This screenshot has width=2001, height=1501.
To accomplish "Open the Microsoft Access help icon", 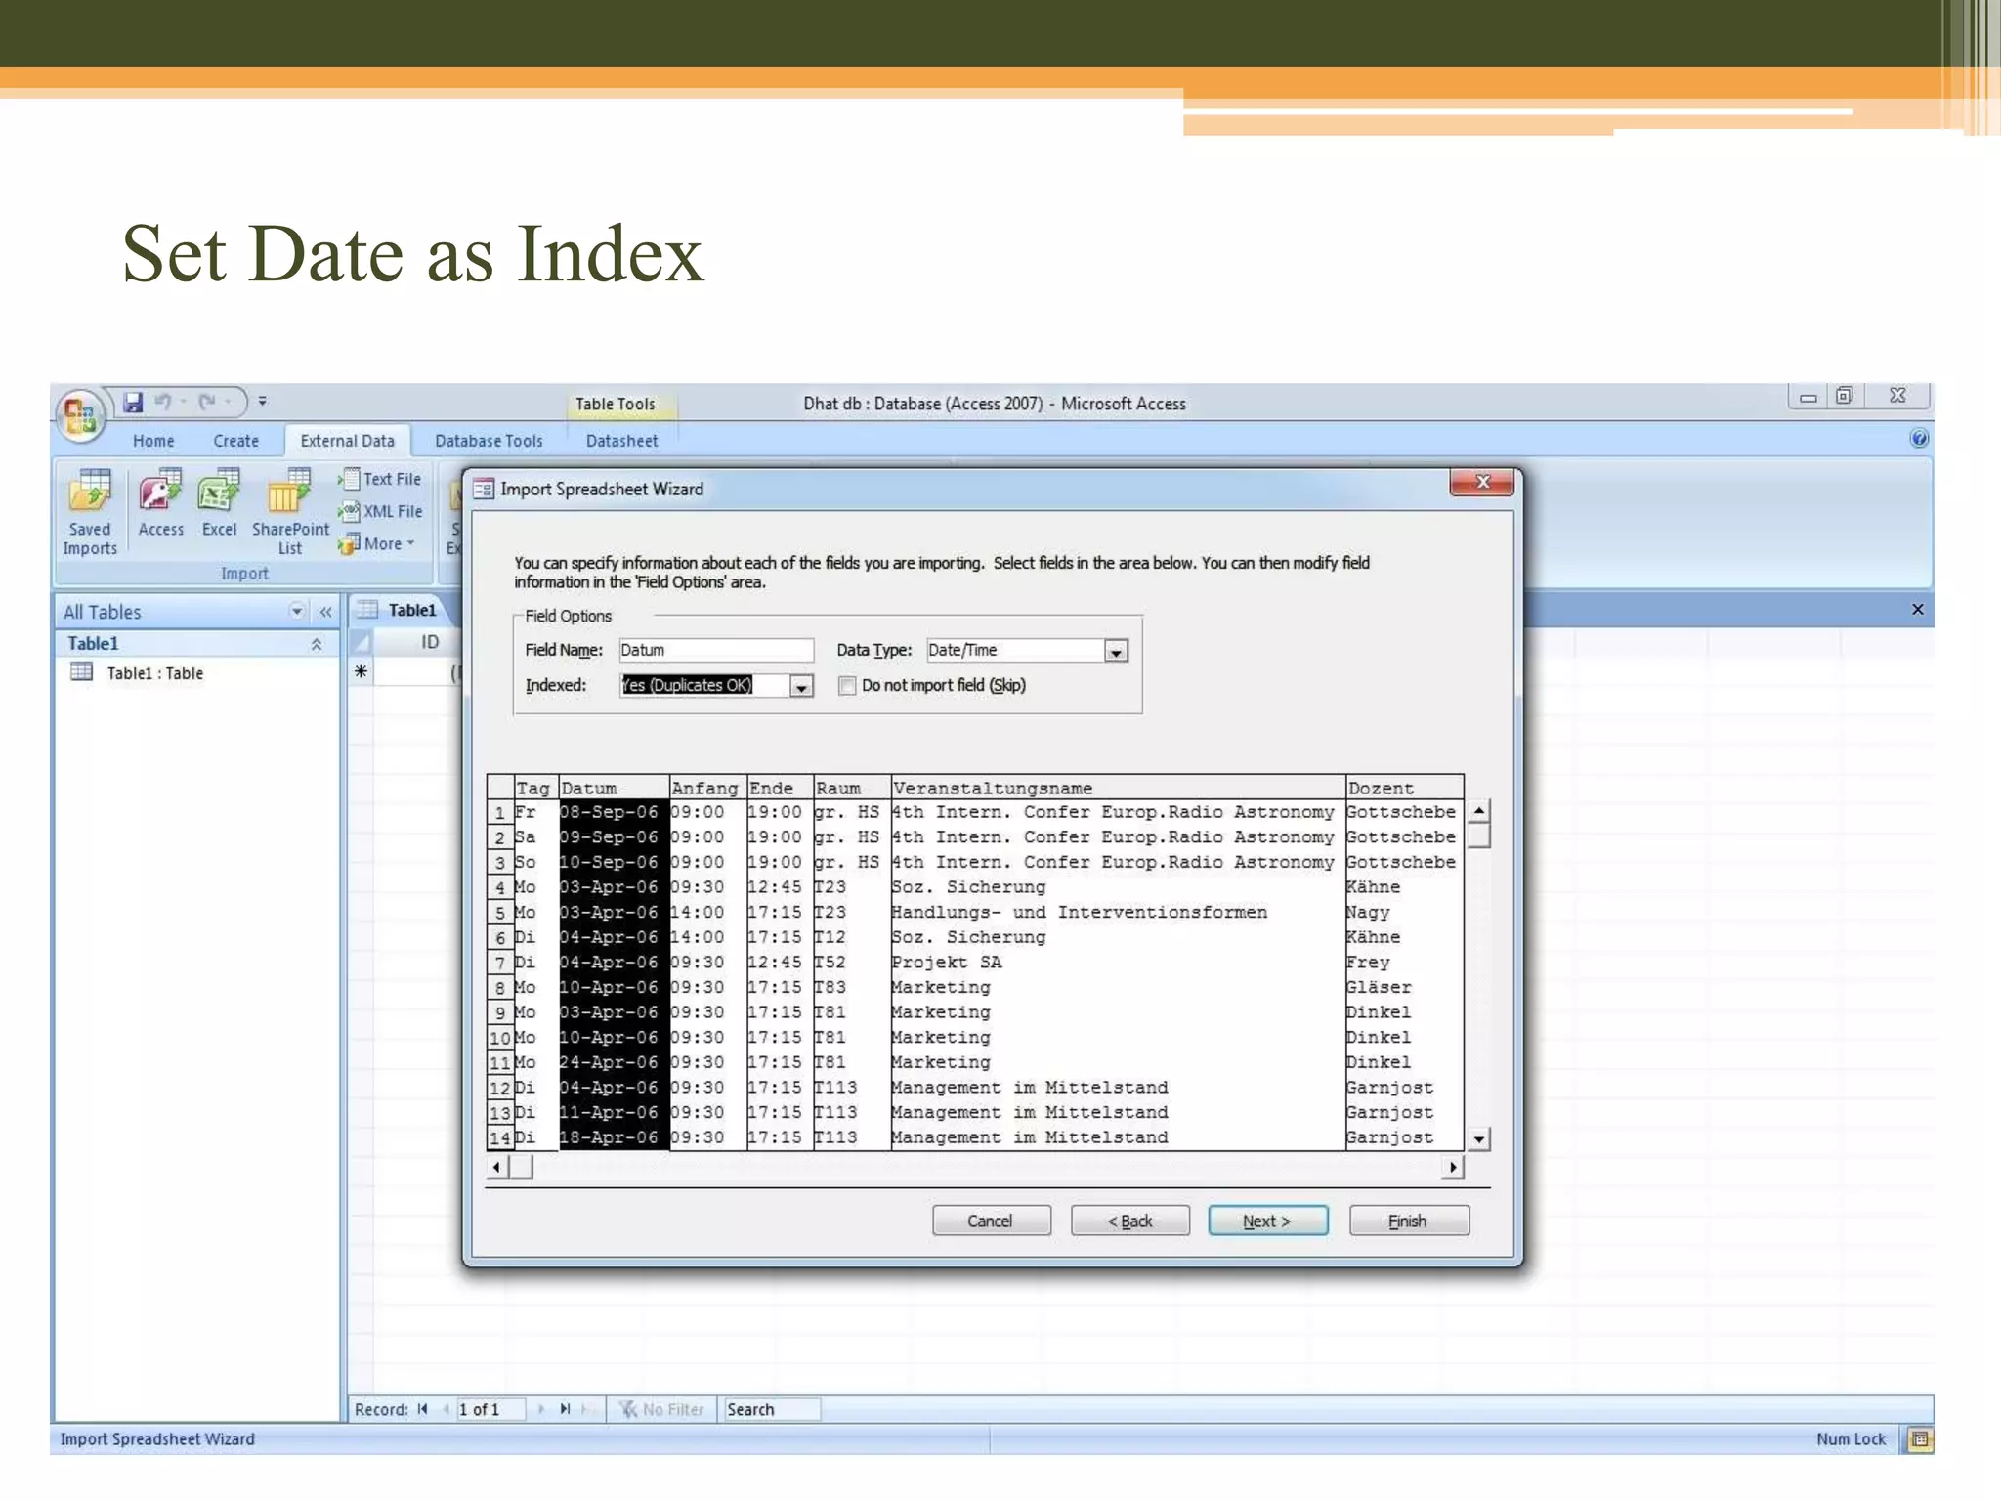I will coord(1919,438).
